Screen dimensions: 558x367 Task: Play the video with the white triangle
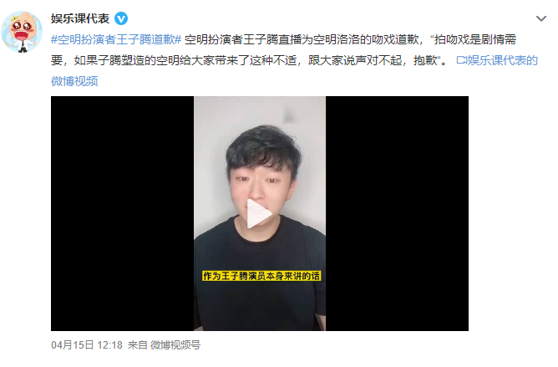pyautogui.click(x=260, y=213)
